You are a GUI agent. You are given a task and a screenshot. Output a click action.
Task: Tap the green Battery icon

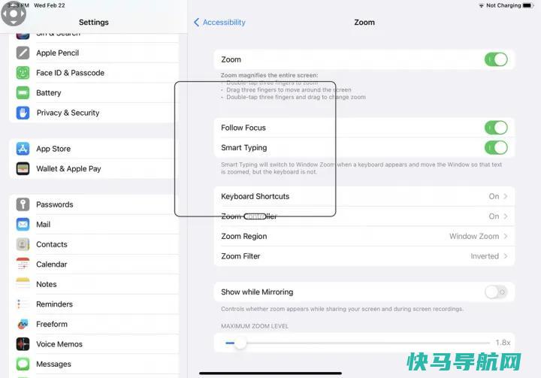click(x=23, y=92)
